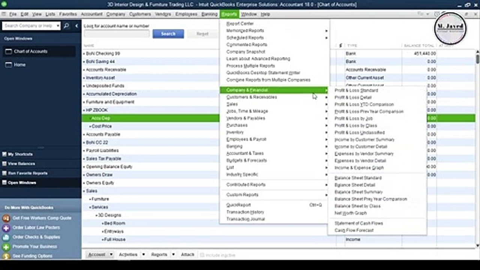
Task: Click See Funding Options icon
Action: tap(6, 256)
